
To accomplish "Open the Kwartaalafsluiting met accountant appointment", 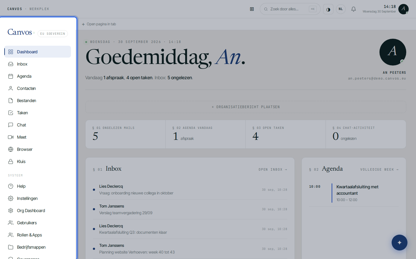I will coord(354,193).
